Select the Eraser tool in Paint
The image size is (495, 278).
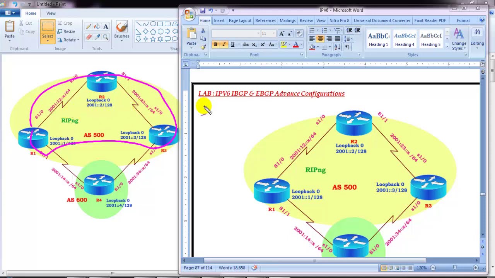89,37
